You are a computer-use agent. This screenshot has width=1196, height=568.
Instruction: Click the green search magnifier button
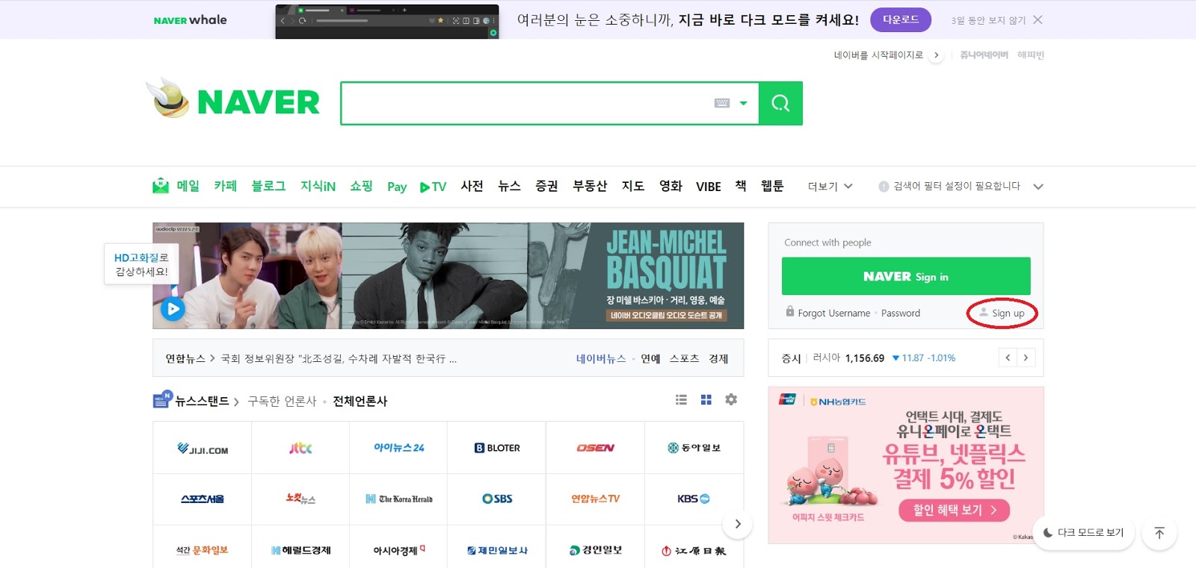click(x=780, y=103)
